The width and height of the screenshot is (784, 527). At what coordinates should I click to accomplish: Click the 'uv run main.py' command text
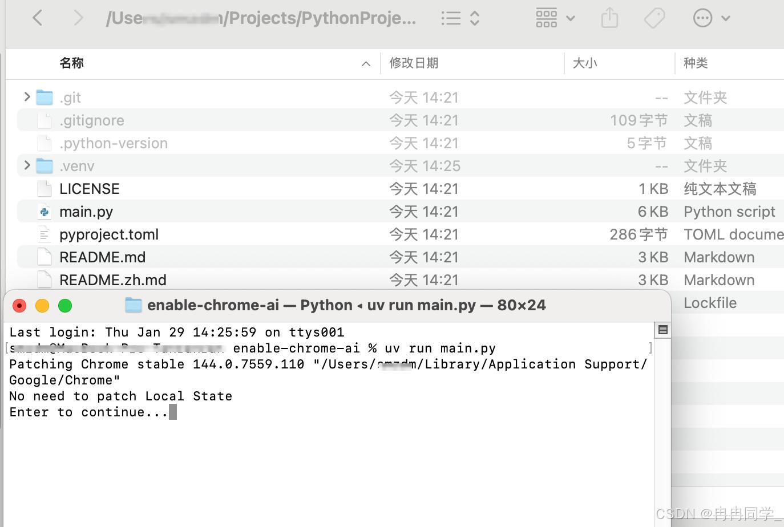[440, 348]
